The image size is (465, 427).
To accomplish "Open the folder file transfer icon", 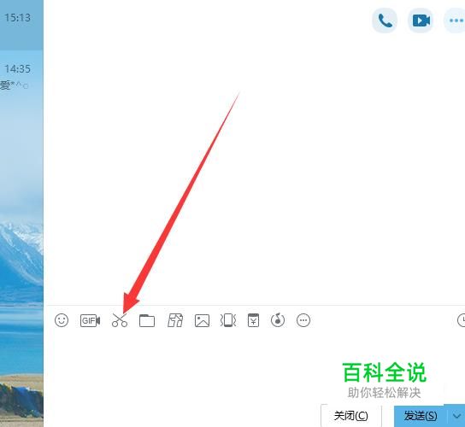I will point(147,320).
